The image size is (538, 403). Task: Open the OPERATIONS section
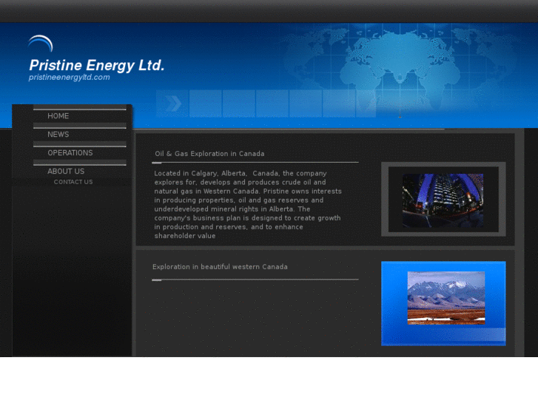[x=70, y=153]
